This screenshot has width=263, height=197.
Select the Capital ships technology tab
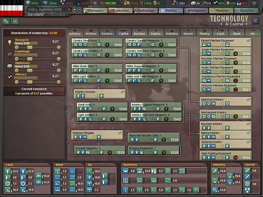click(123, 32)
